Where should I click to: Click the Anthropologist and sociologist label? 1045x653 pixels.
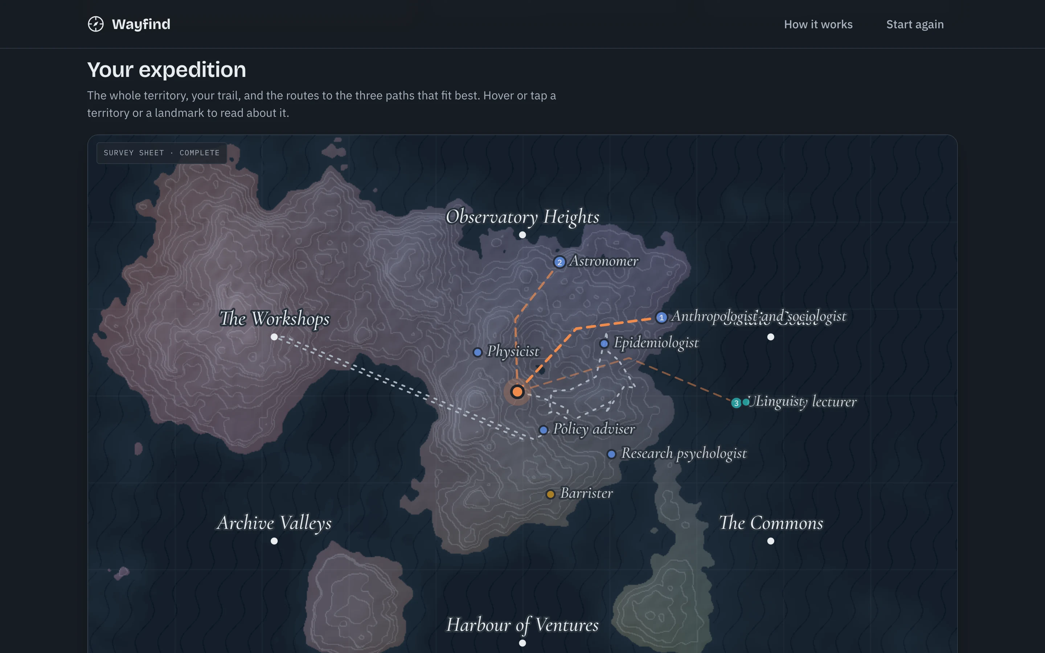[x=758, y=316]
